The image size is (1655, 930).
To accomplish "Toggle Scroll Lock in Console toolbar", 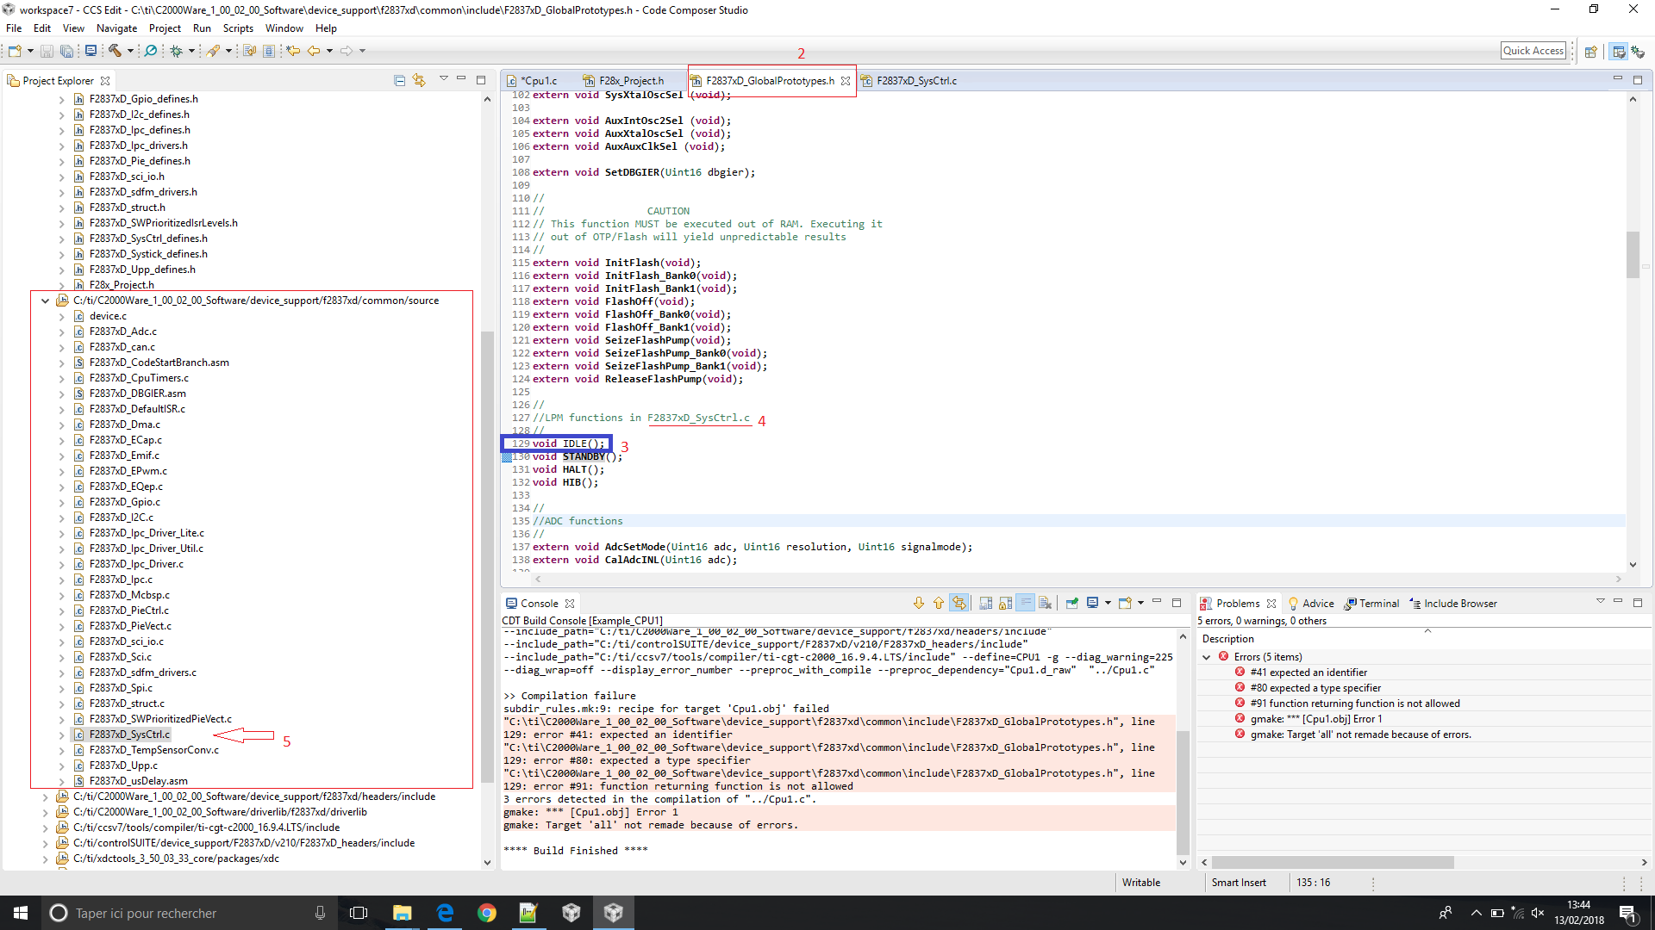I will click(1006, 604).
